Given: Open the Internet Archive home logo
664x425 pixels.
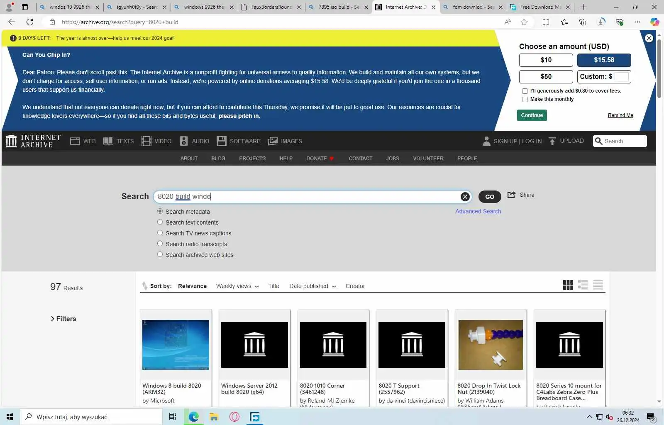Looking at the screenshot, I should [x=33, y=141].
